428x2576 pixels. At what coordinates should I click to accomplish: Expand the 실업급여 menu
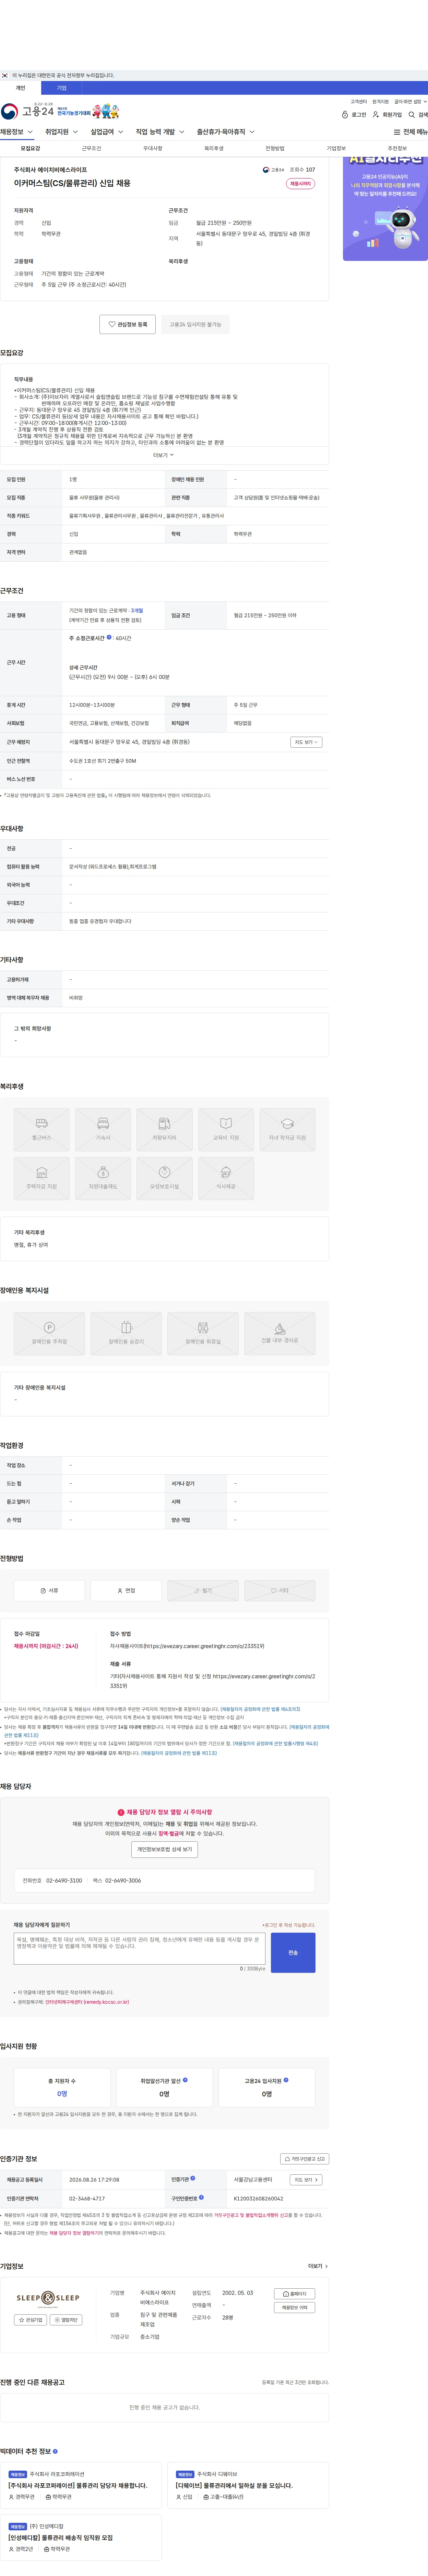click(x=107, y=132)
